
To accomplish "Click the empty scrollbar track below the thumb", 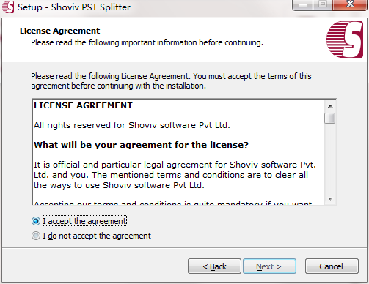I will 330,159.
